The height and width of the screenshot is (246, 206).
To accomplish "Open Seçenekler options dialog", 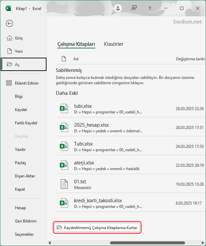I will [x=24, y=234].
